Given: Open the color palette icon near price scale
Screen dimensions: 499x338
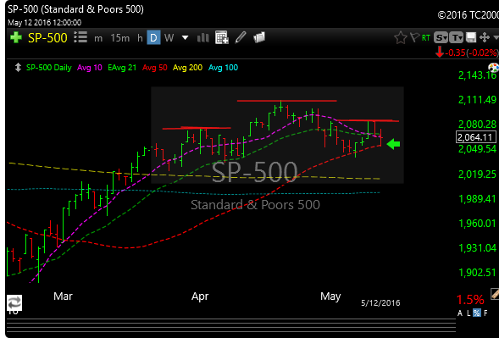Looking at the screenshot, I should pyautogui.click(x=494, y=68).
